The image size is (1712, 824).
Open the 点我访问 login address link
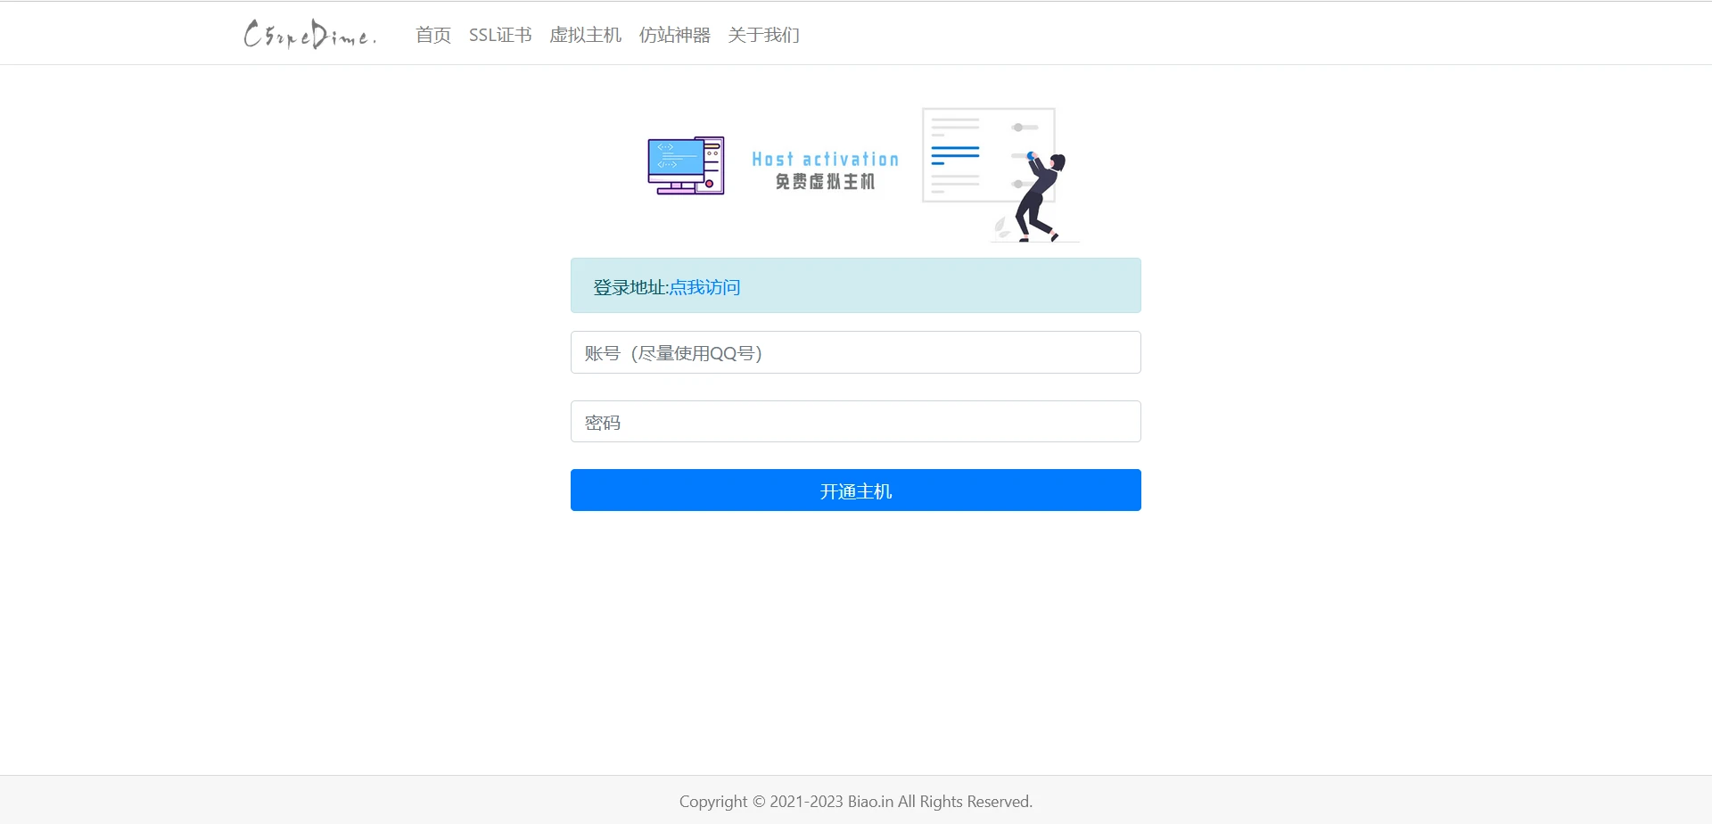click(x=704, y=287)
